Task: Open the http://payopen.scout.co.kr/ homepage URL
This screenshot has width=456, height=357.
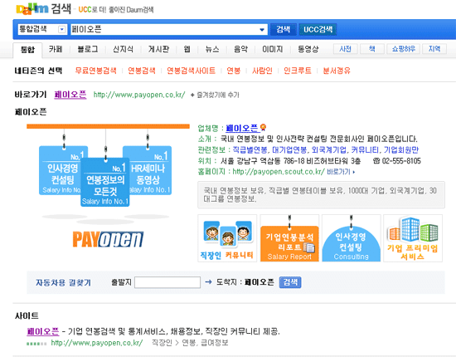Action: [x=279, y=172]
